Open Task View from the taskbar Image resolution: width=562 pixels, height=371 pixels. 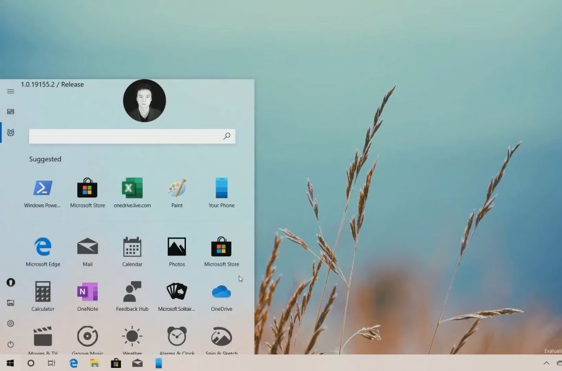(52, 363)
